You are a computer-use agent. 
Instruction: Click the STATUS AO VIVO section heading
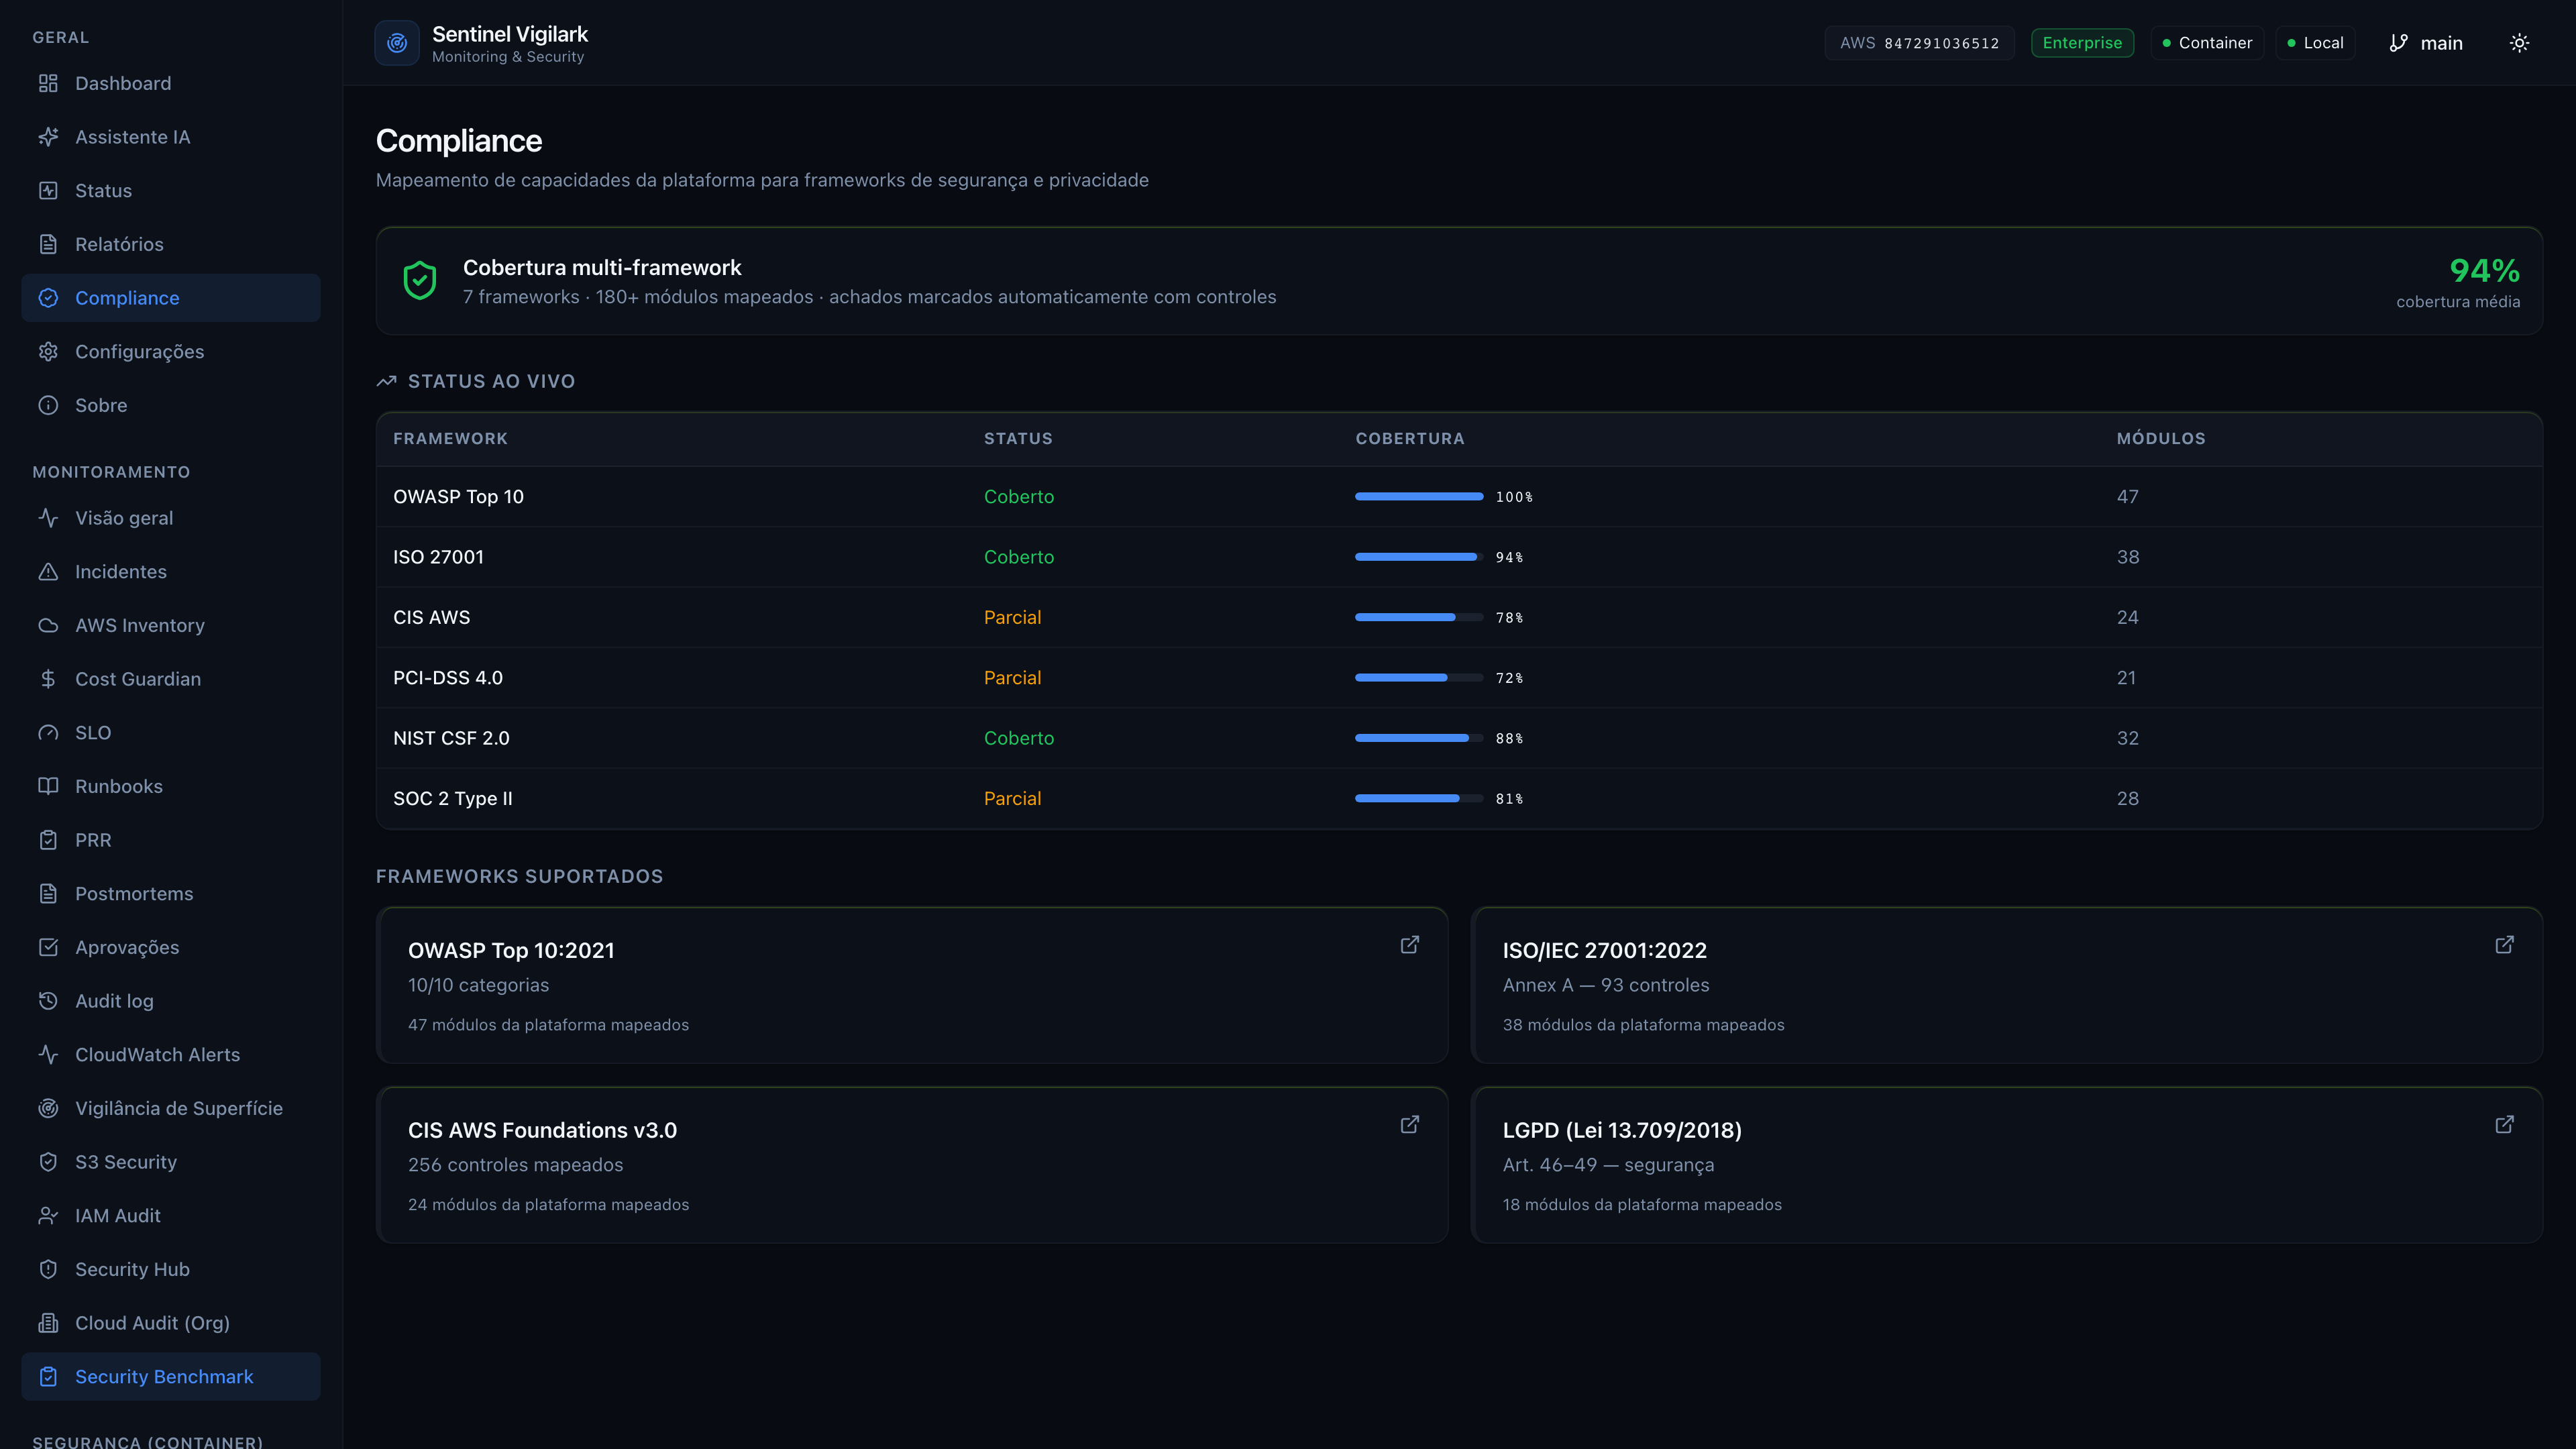click(491, 381)
